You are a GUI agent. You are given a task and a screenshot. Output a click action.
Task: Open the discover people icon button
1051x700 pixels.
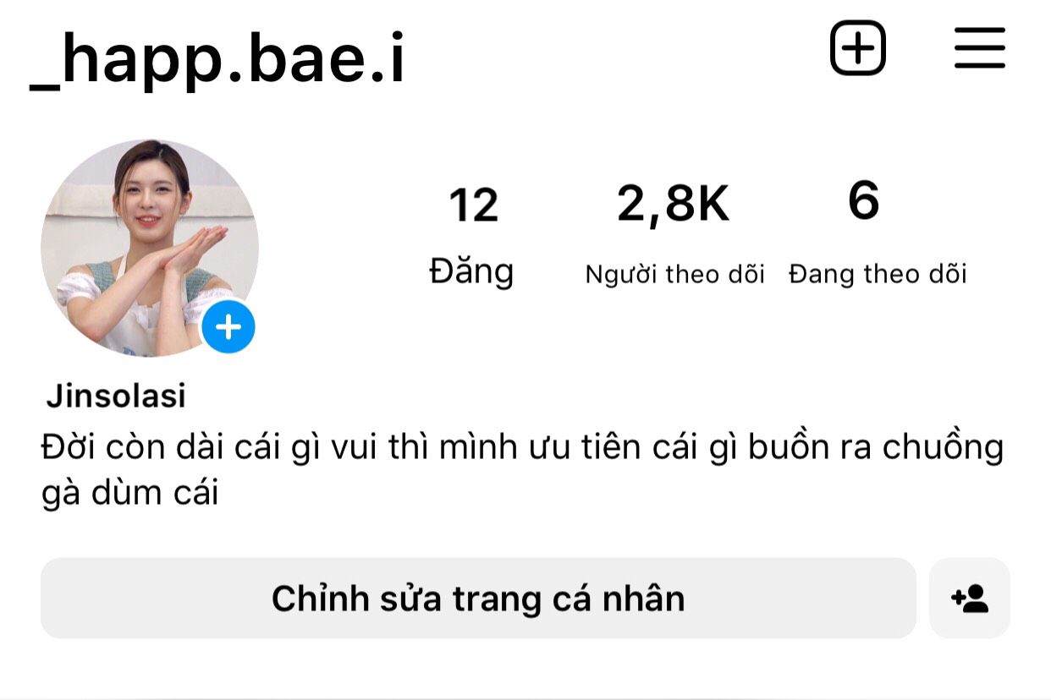[x=970, y=598]
